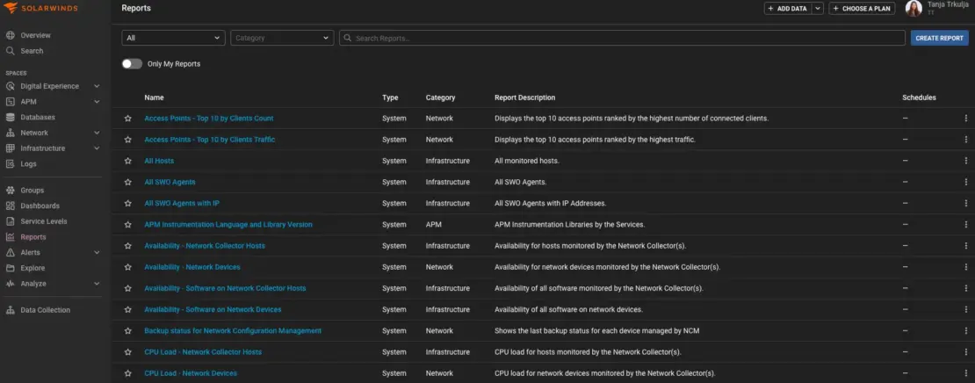Favorite the All Hosts report

128,161
